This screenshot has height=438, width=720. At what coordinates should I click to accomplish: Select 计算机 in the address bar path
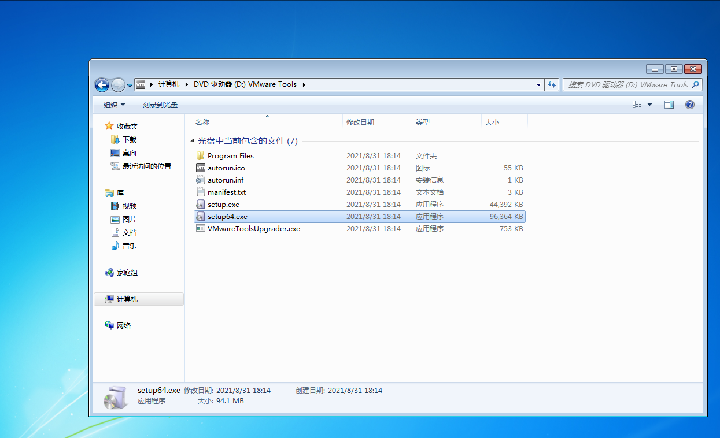[x=169, y=84]
